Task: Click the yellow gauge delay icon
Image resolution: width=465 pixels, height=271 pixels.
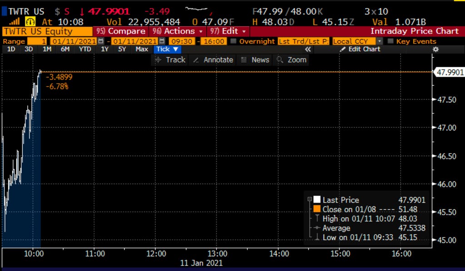Action: 30,22
